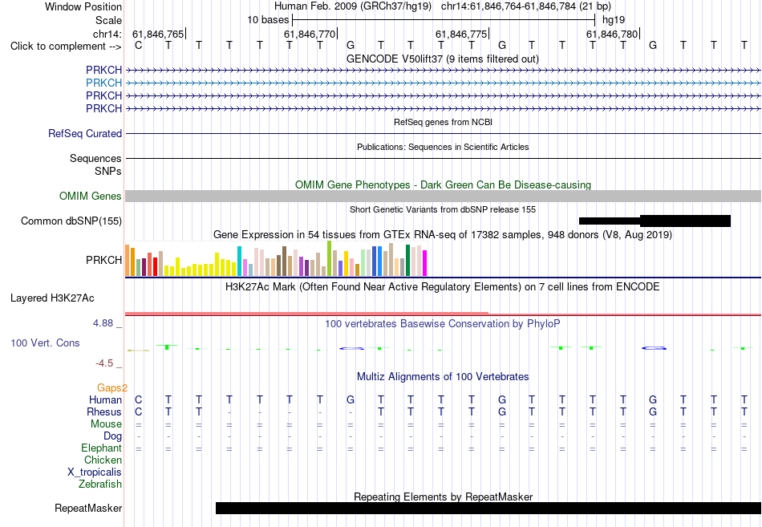Click 'Multiz Alignments of 100 Vertebrates' title
The height and width of the screenshot is (527, 762).
coord(443,377)
